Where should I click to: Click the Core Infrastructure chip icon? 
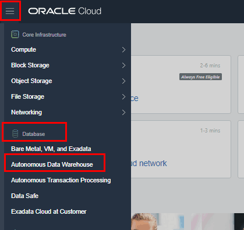pos(15,34)
